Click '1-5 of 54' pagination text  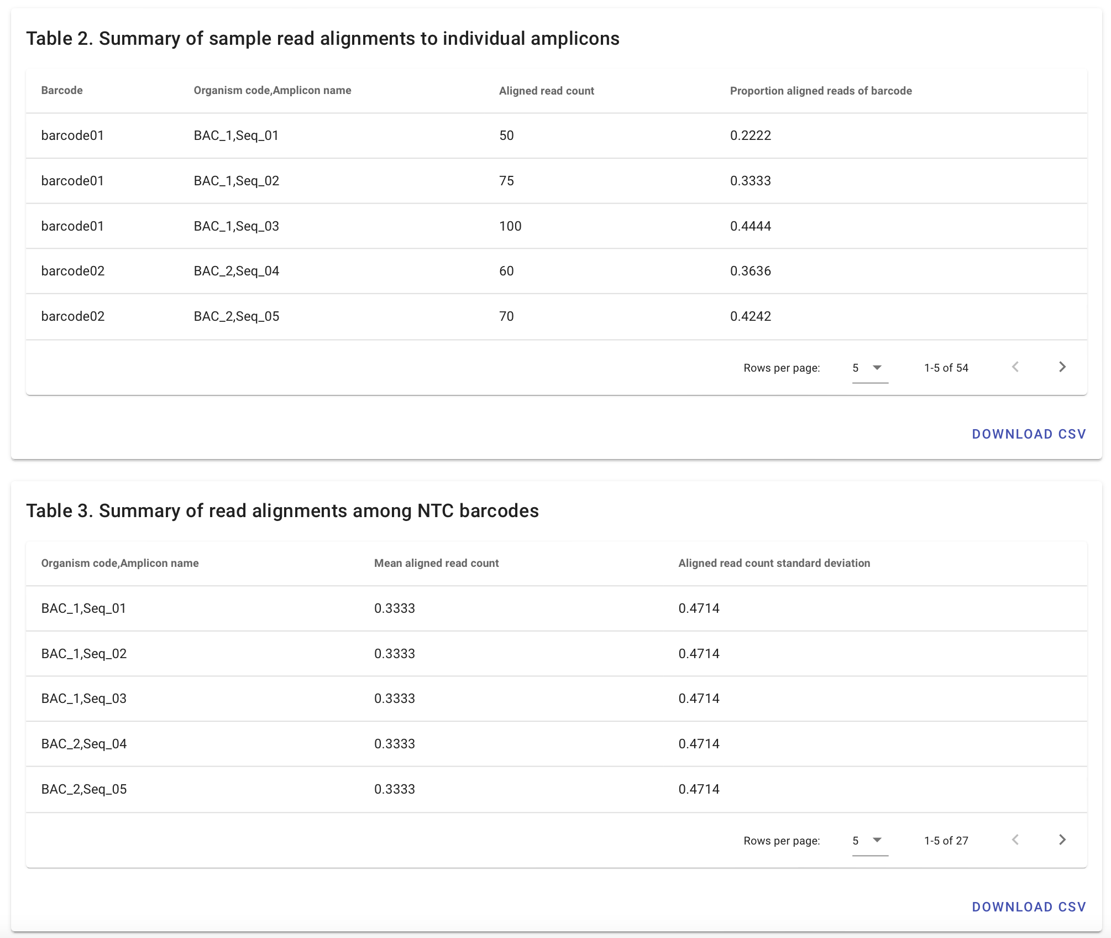pyautogui.click(x=946, y=368)
